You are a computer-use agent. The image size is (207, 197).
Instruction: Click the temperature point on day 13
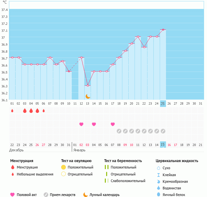click(x=88, y=85)
